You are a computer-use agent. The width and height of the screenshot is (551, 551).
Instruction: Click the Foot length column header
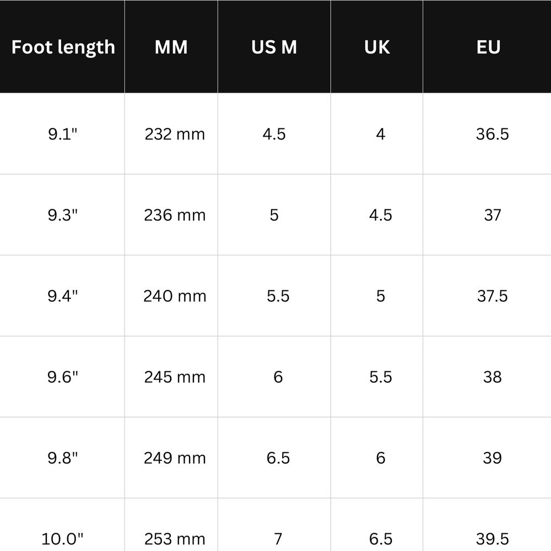(62, 47)
